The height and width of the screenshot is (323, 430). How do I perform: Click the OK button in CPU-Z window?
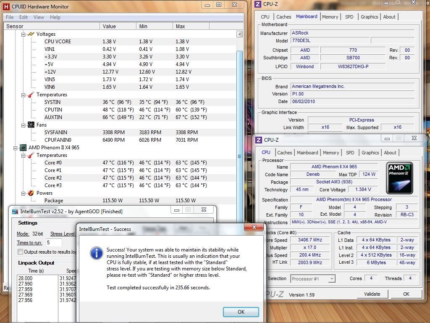point(406,294)
